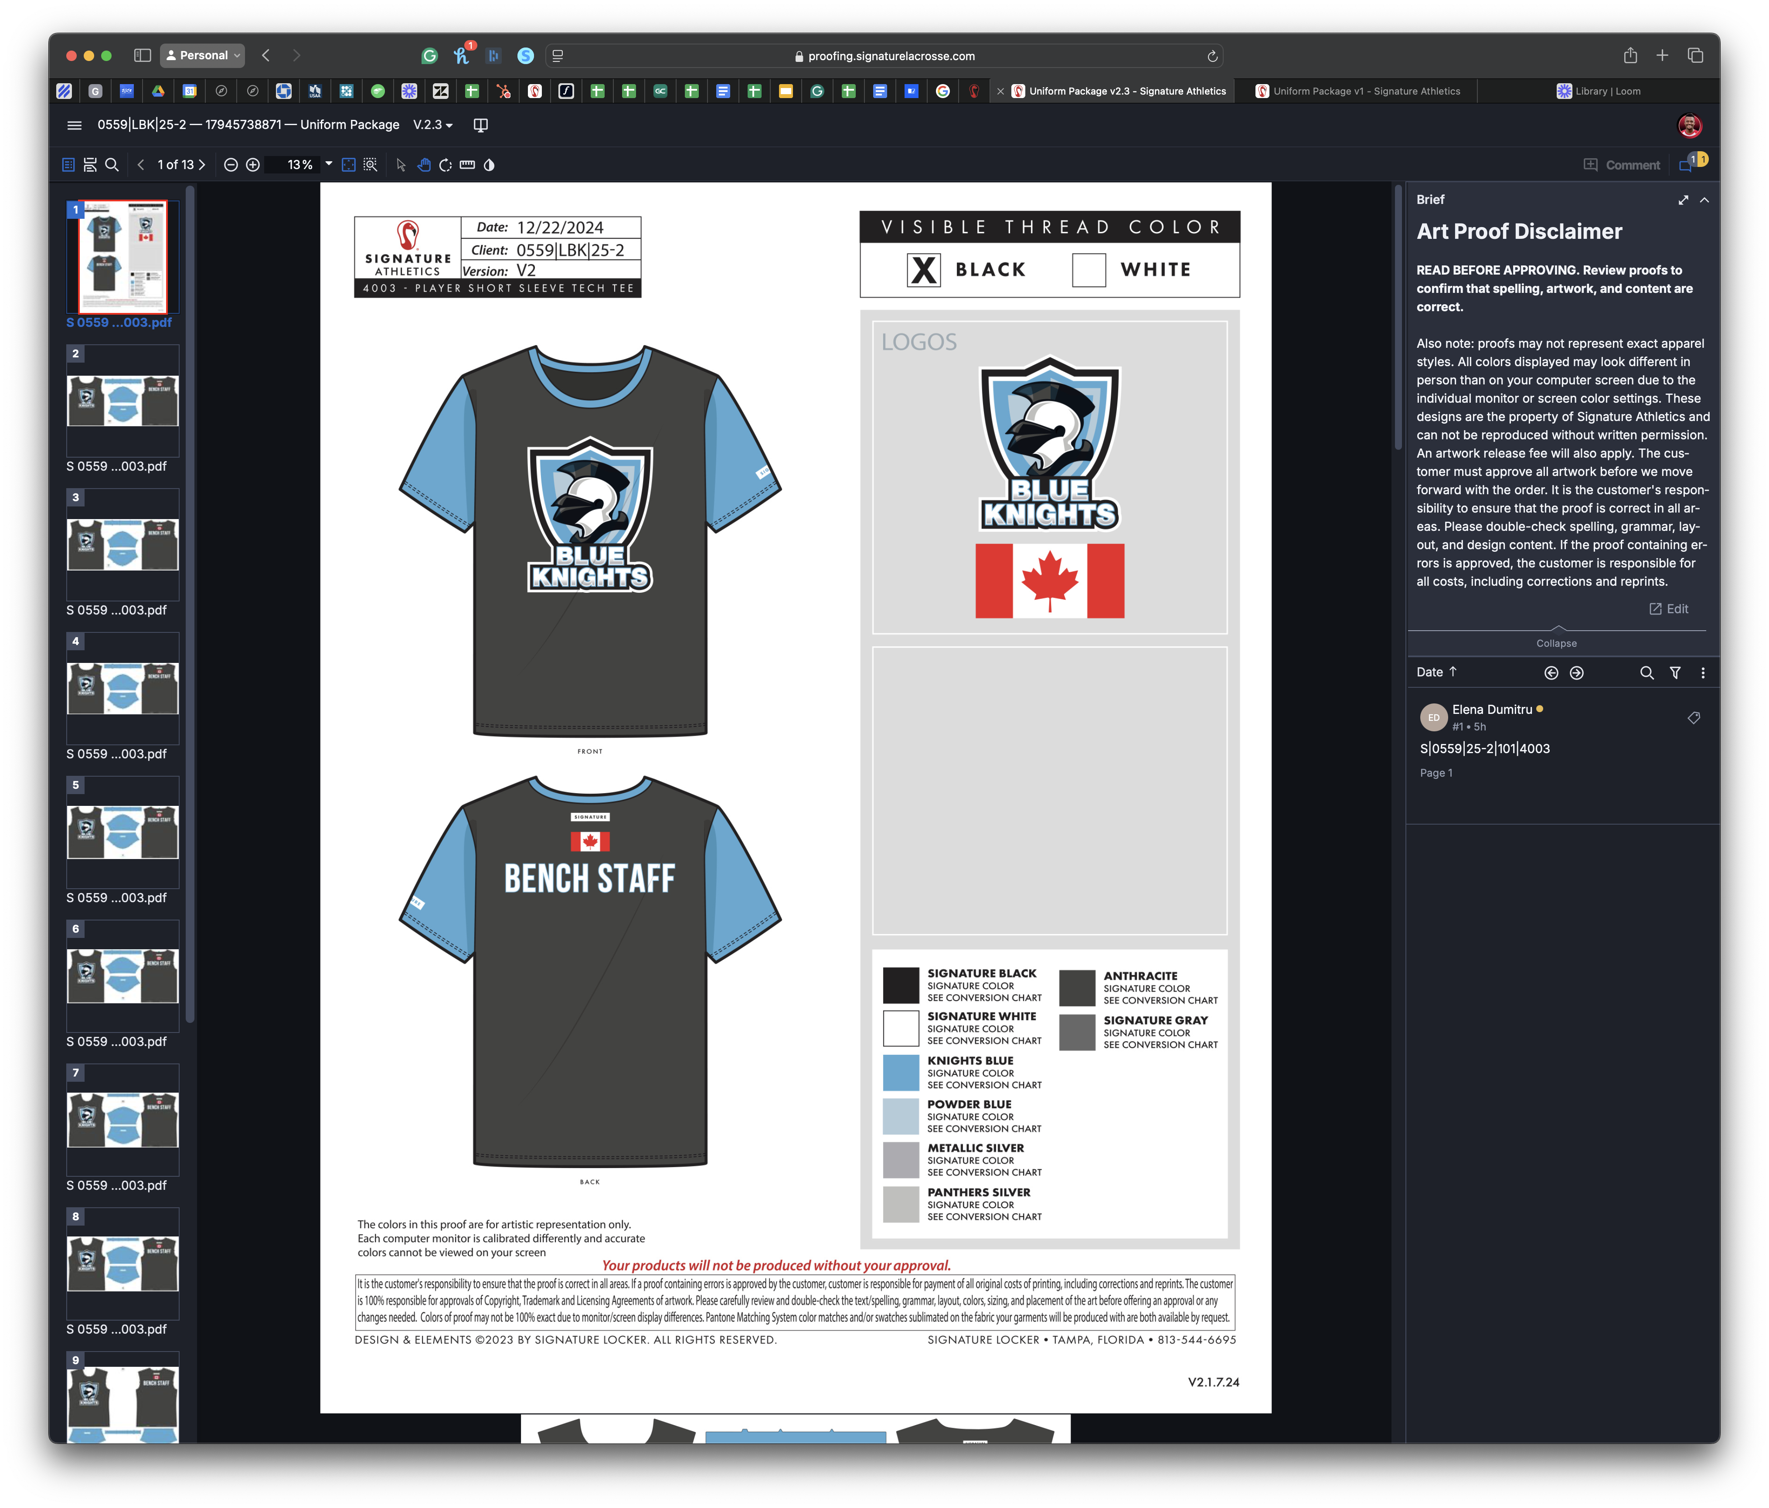Open the V.2.3 version dropdown
1769x1508 pixels.
click(x=433, y=125)
